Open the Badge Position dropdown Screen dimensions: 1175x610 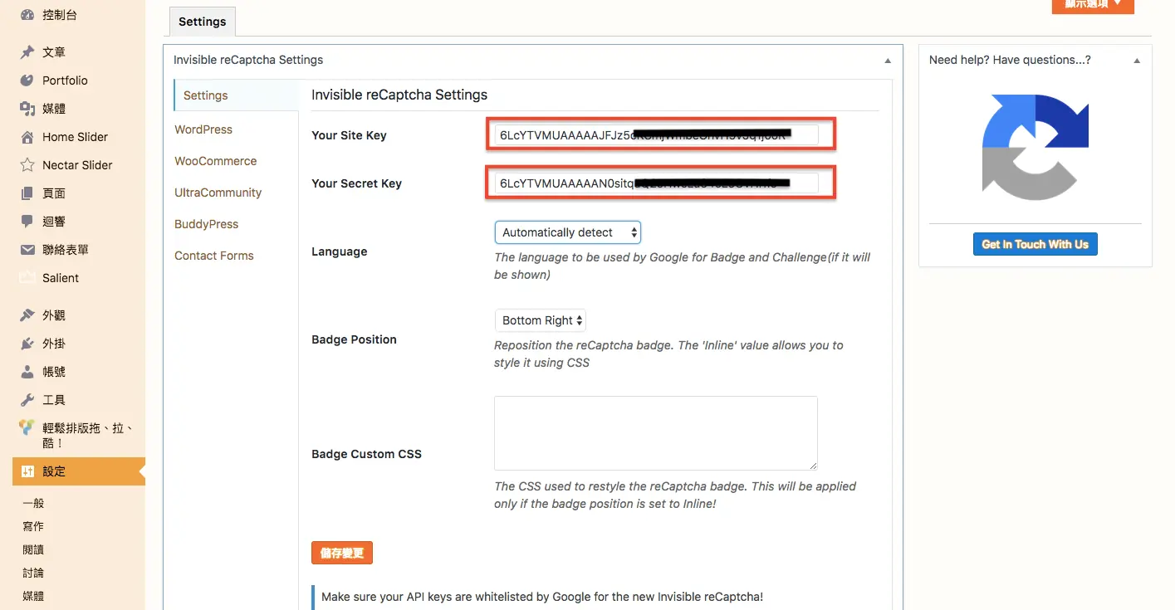coord(541,320)
